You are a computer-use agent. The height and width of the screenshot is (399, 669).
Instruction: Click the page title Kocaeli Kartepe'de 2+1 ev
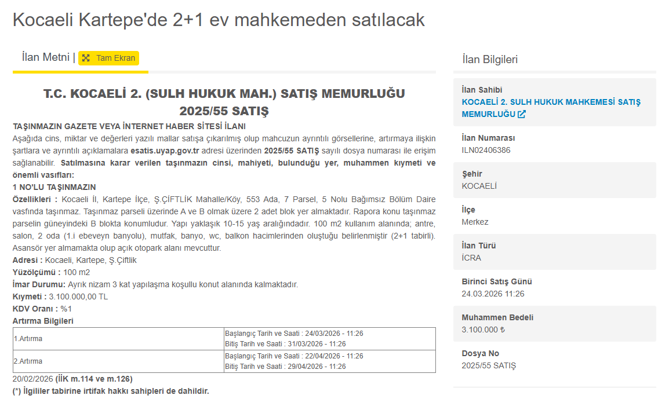[219, 20]
